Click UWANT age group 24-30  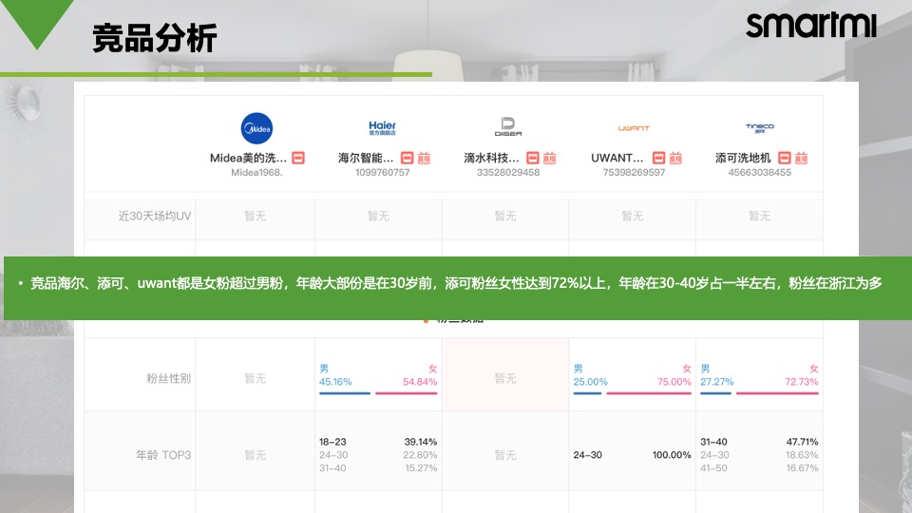click(587, 455)
